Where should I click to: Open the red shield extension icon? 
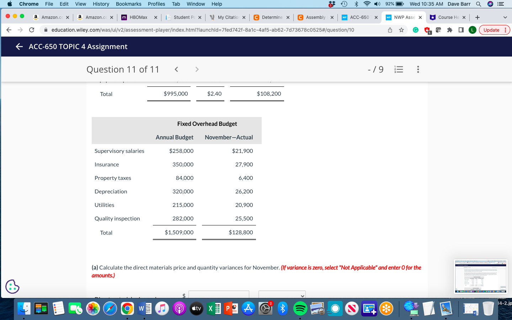point(427,30)
